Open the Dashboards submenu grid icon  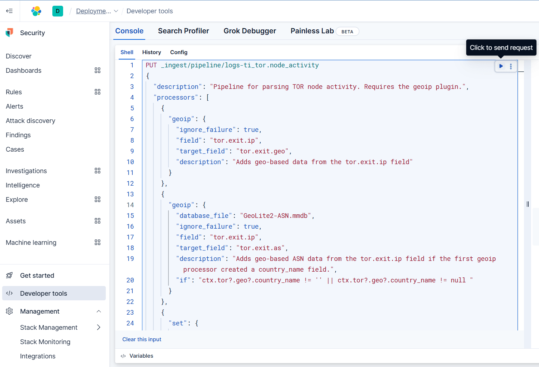pyautogui.click(x=97, y=71)
